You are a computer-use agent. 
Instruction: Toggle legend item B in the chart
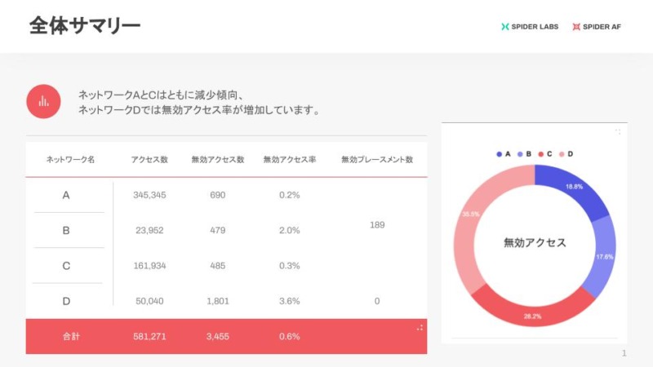524,154
